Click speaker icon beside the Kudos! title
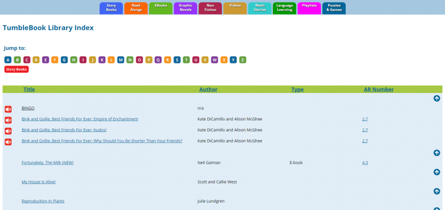Viewport: 445px width, 210px height. click(8, 131)
